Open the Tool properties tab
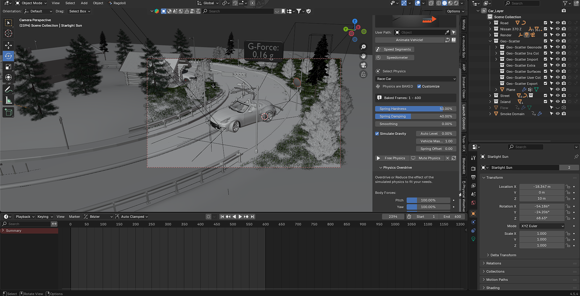The width and height of the screenshot is (580, 296). tap(473, 158)
